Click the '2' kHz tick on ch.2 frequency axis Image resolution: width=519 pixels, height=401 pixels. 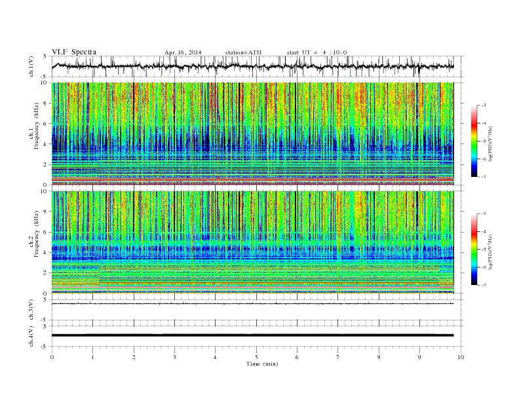click(x=45, y=273)
